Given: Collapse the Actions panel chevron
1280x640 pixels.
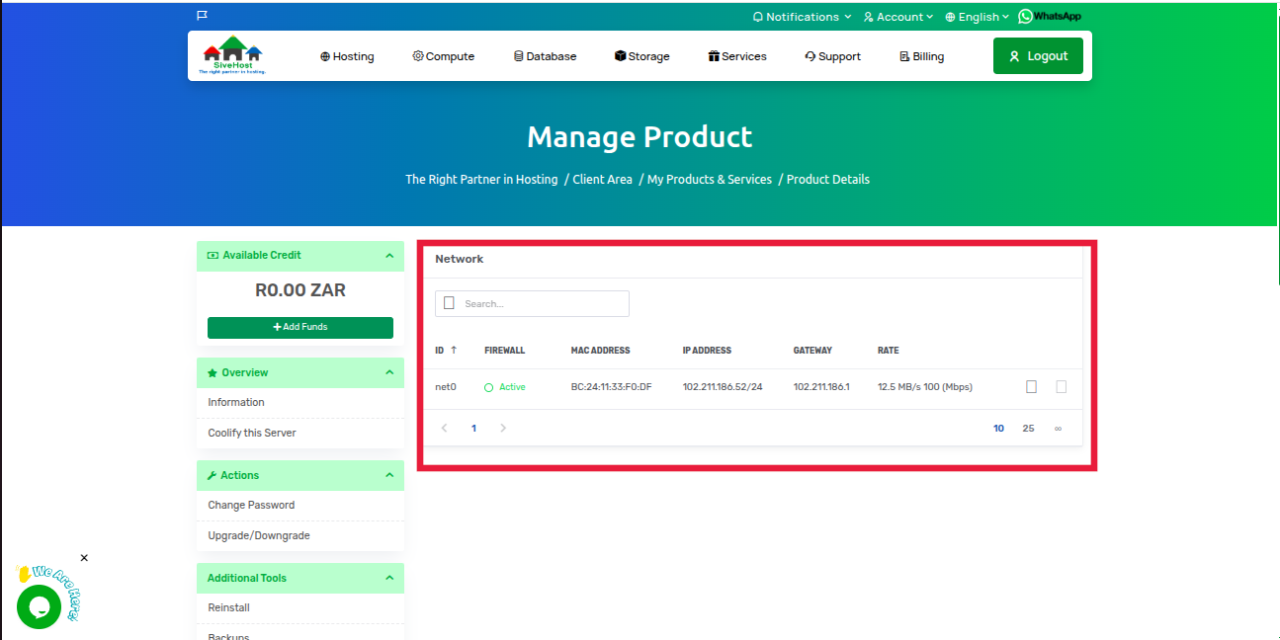Looking at the screenshot, I should coord(389,476).
